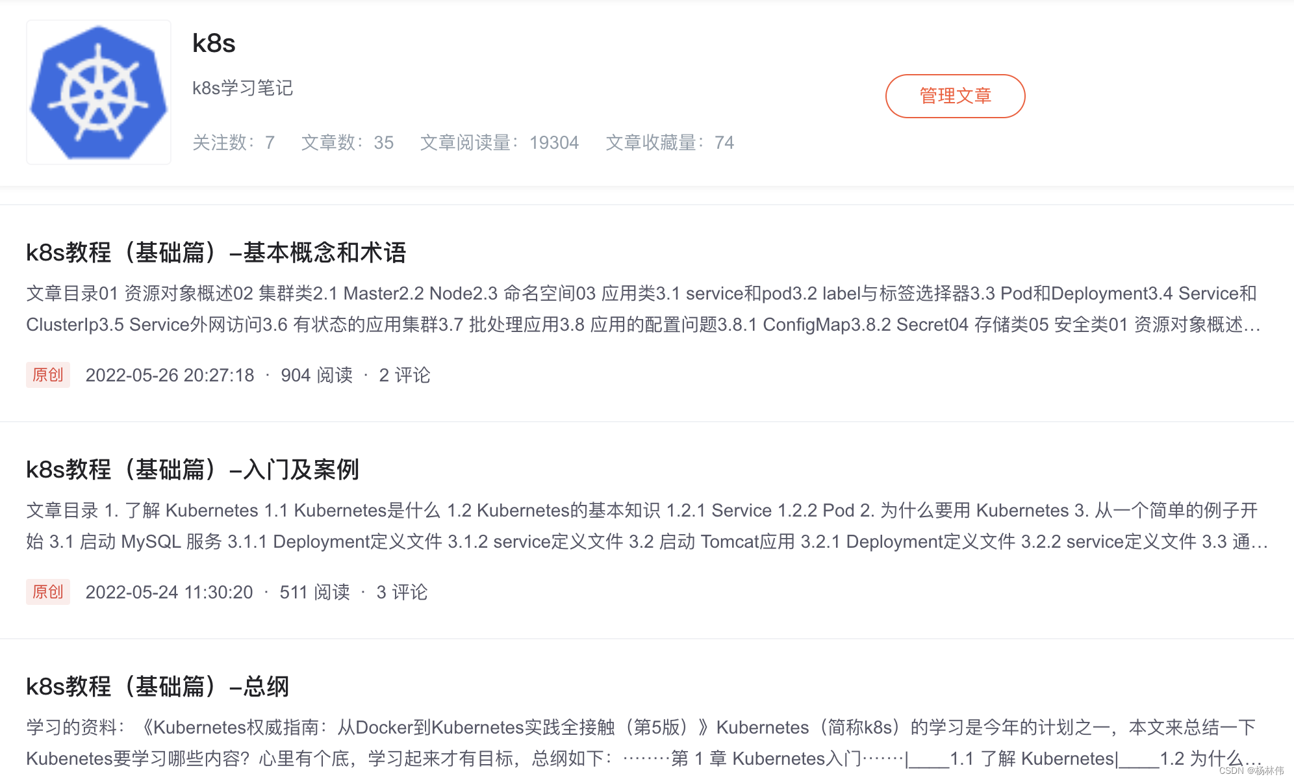Click the 904 阅读 count
Viewport: 1294px width, 781px height.
pyautogui.click(x=316, y=375)
